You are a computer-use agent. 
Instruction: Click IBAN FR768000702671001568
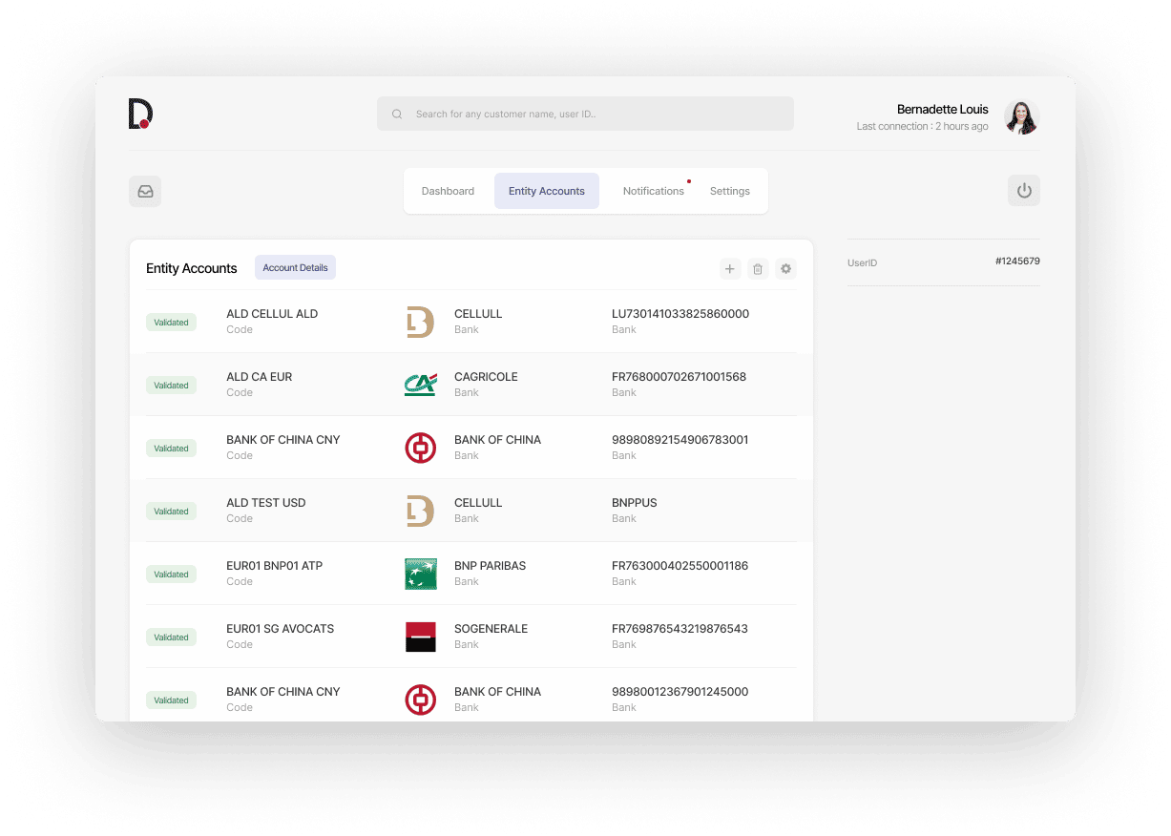(x=679, y=377)
